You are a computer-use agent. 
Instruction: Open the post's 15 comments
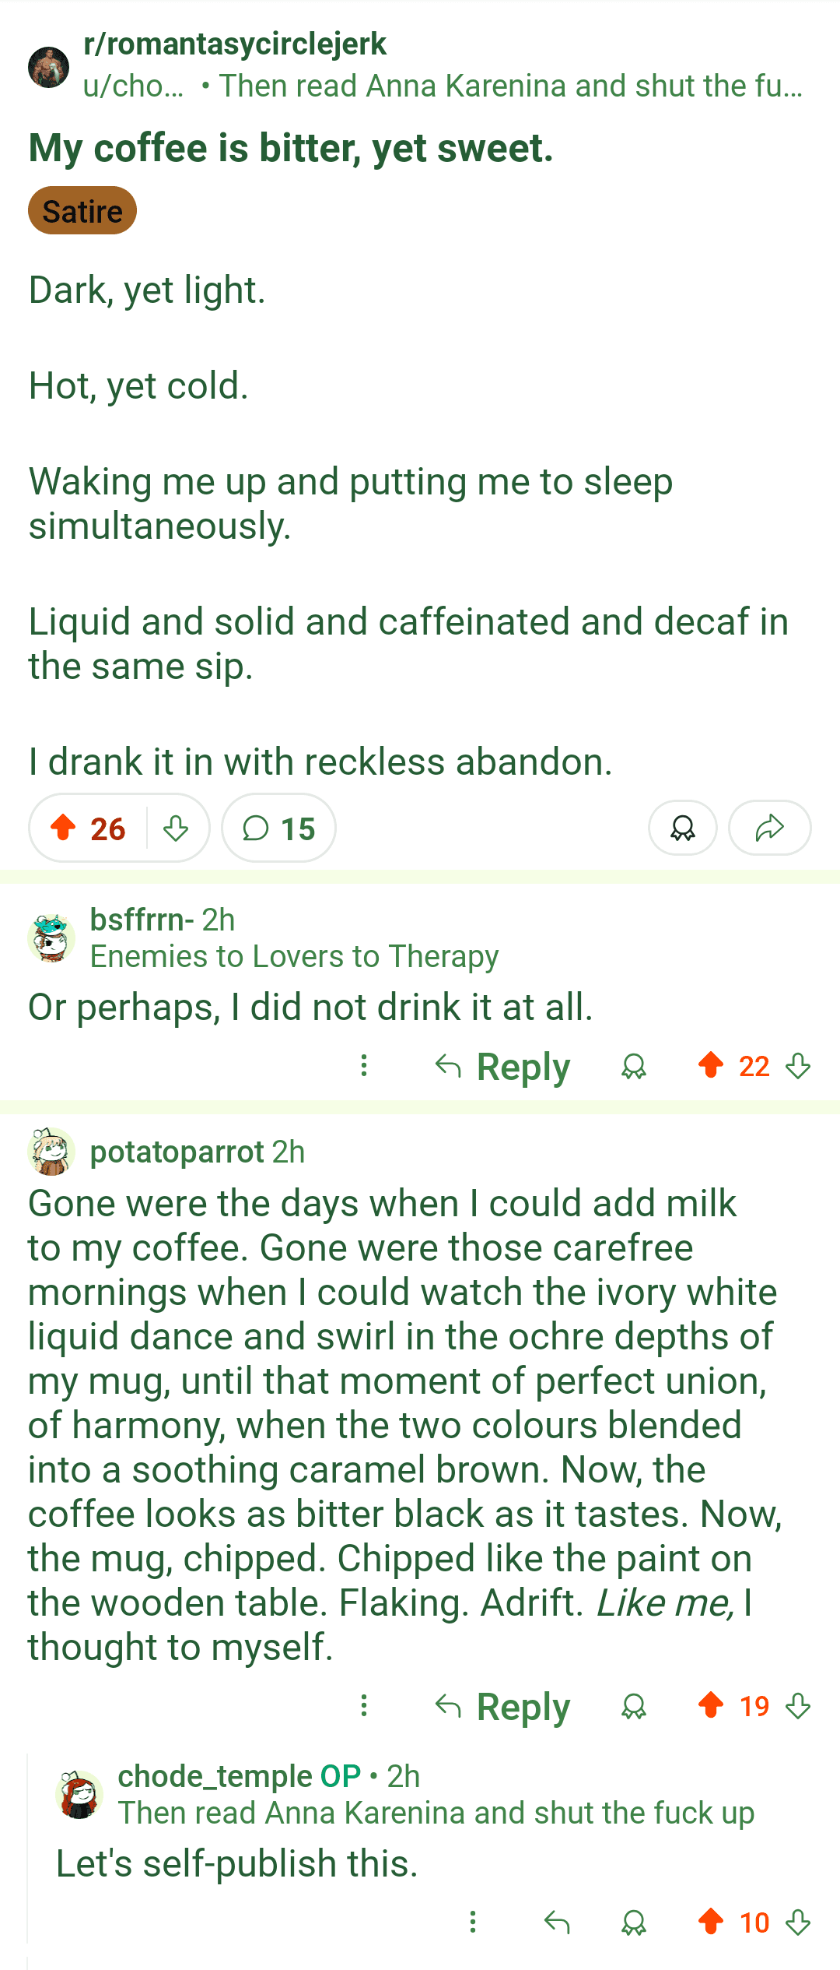point(278,828)
